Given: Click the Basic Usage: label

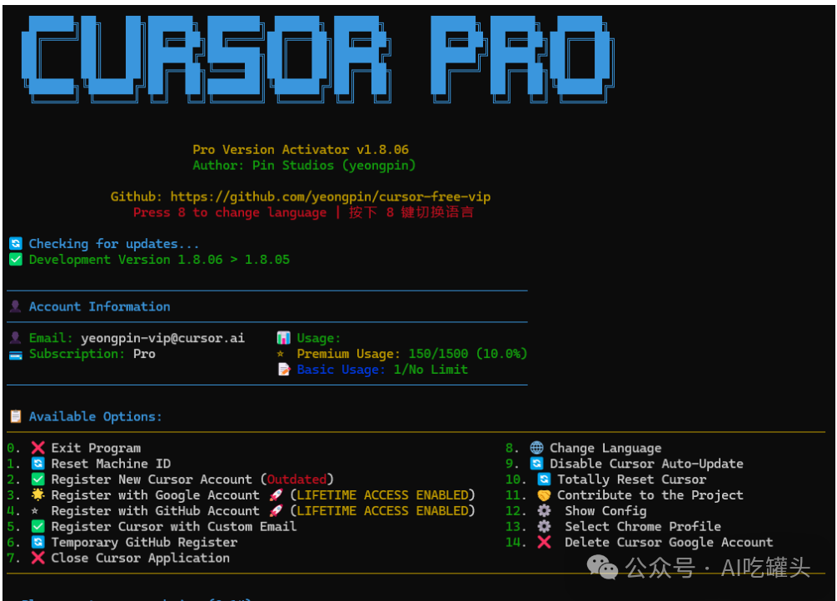Looking at the screenshot, I should (341, 370).
